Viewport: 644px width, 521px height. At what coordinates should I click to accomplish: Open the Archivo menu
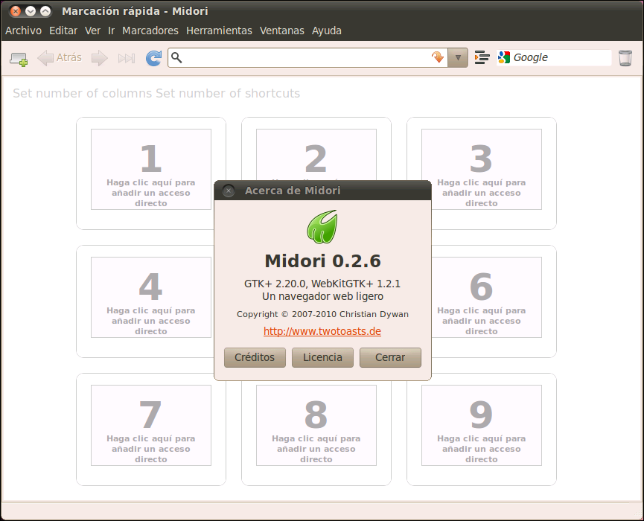[23, 31]
